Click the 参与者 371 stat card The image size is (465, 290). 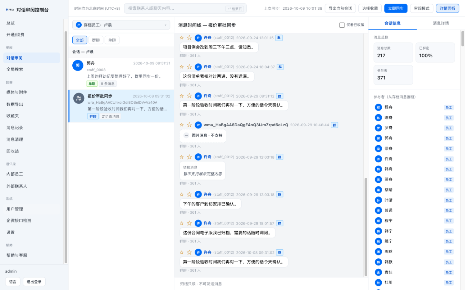(393, 75)
